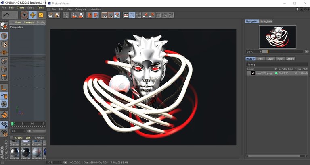
Task: Click the Save As icon in Picture Viewer
Action: coord(57,15)
